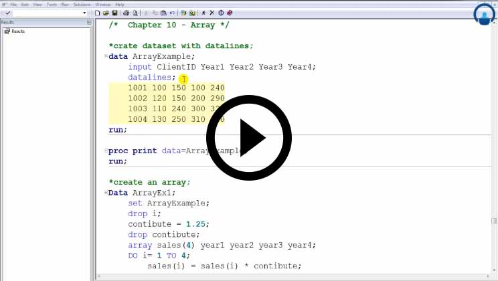
Task: Close the Results panel with its X button
Action: [x=89, y=23]
